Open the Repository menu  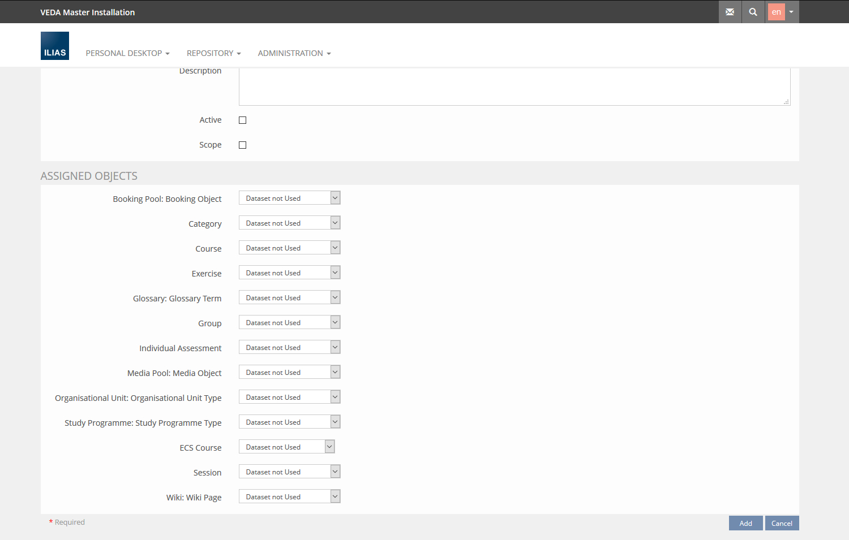[x=213, y=53]
